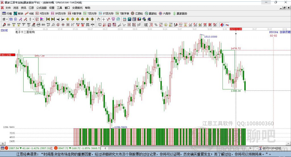291x157 pixels.
Task: Open the 江恩 menu
Action: click(31, 8)
